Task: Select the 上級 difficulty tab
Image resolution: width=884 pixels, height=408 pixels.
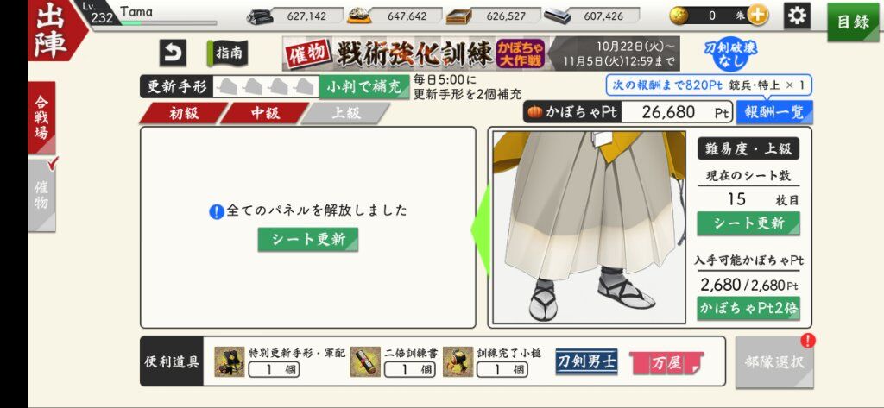Action: (345, 113)
